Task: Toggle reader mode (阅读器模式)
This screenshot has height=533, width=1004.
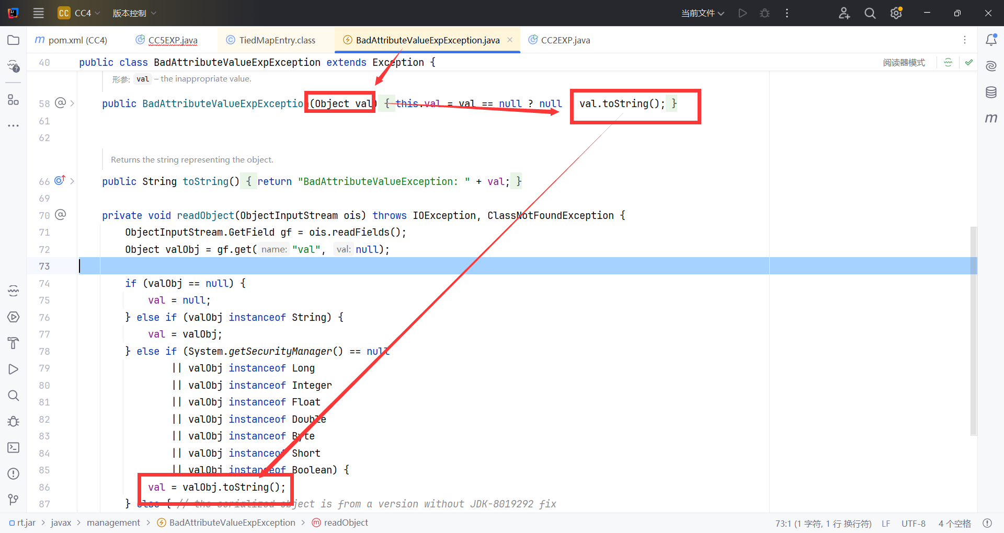Action: [x=904, y=63]
